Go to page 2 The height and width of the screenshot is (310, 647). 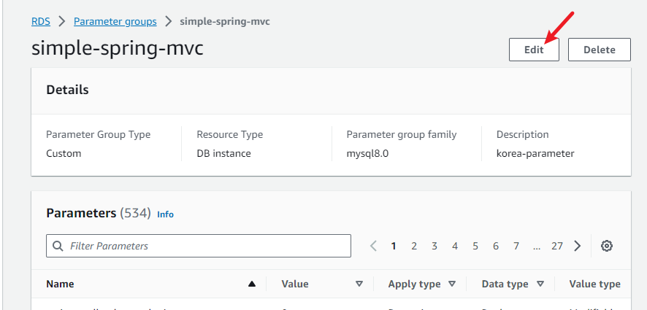tap(414, 246)
